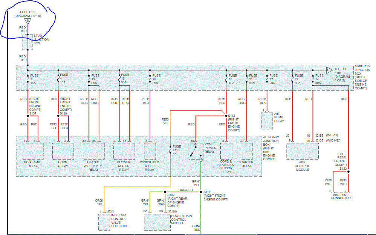Click the "WINDSHIELD WIPER RELAY" label
The image size is (376, 235).
tap(150, 166)
